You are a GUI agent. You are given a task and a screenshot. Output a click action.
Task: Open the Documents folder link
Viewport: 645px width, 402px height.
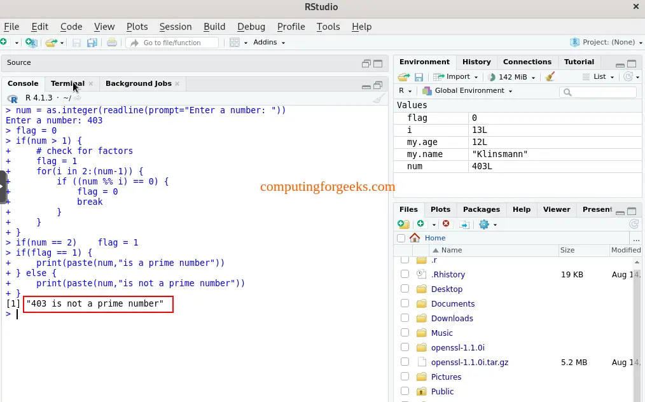452,303
